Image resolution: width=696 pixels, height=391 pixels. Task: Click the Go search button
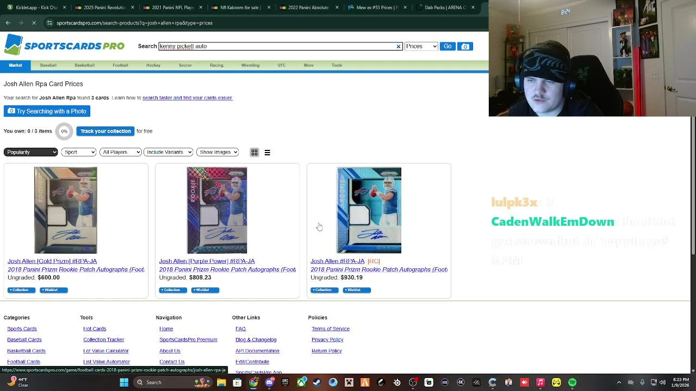click(448, 46)
